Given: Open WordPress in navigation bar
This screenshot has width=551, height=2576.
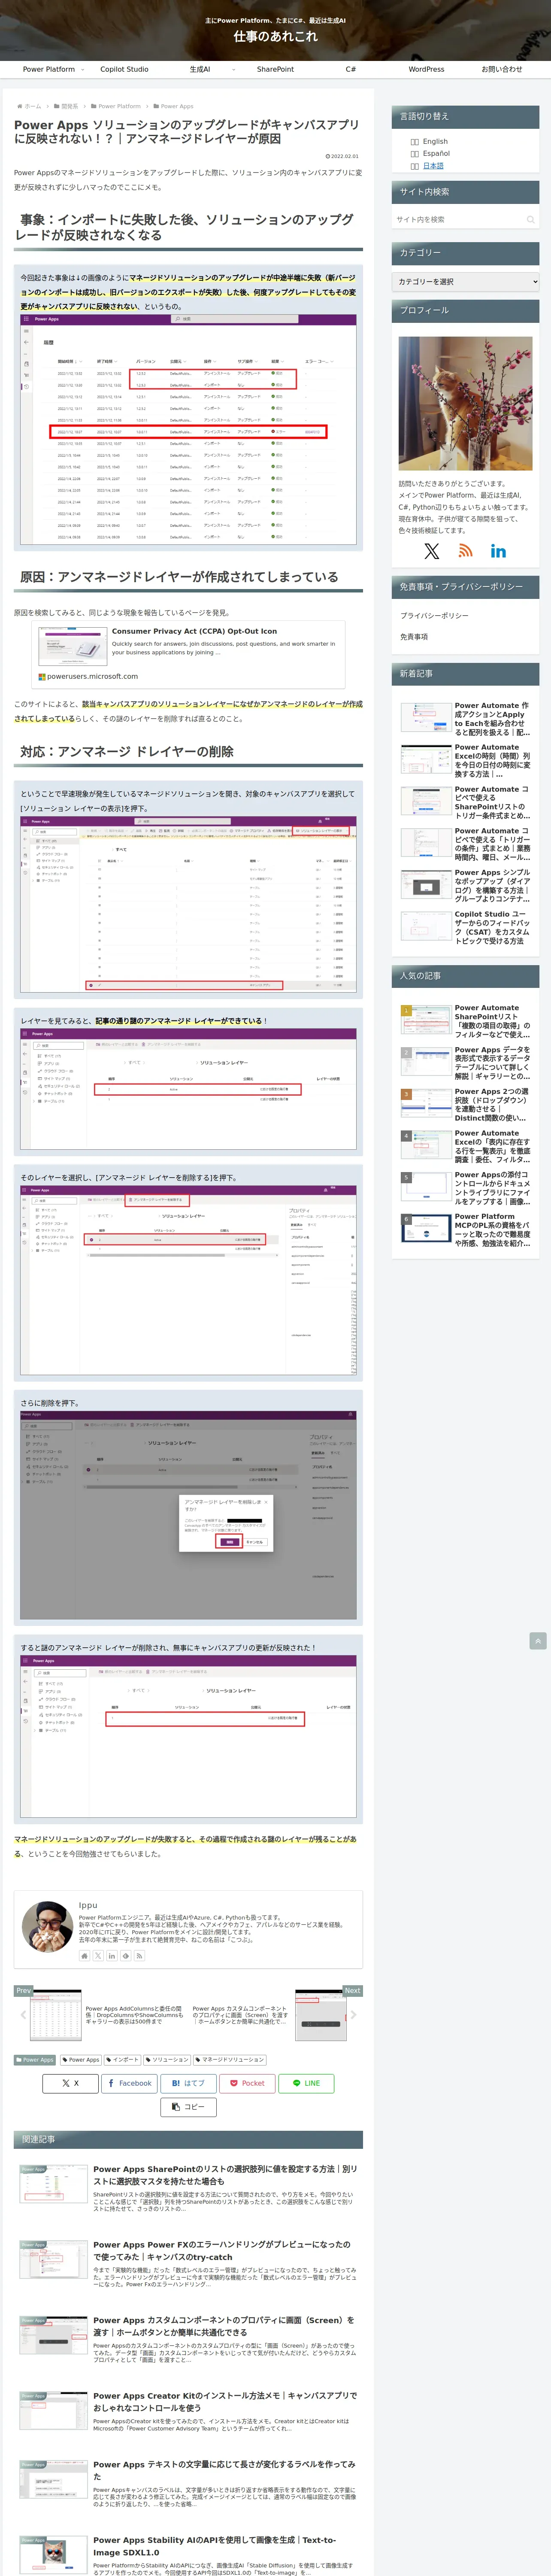Looking at the screenshot, I should (426, 69).
